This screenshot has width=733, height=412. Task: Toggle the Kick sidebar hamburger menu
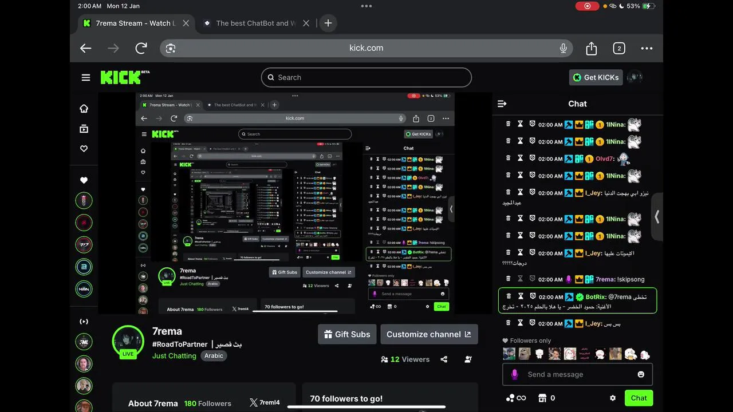[x=86, y=77]
